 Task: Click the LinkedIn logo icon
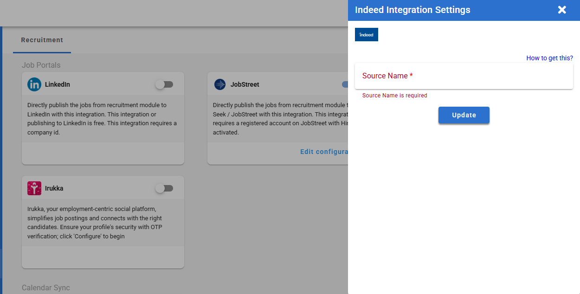pos(34,84)
